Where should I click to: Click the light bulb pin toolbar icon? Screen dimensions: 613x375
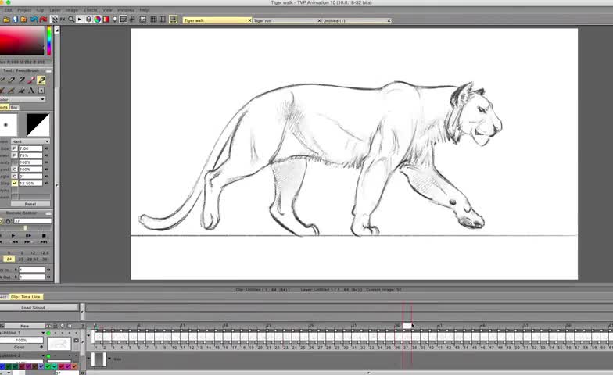click(x=114, y=19)
